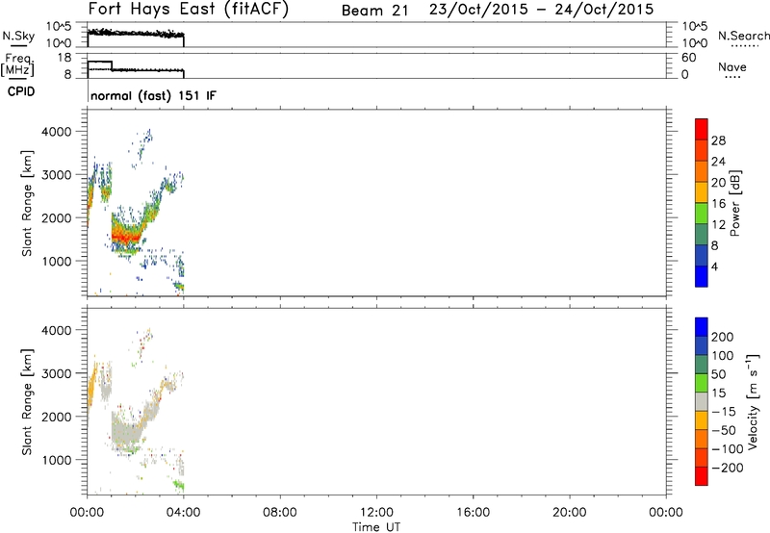Click the light green 12–16 dB power color bar segment
Viewport: 770px width, 533px height.
tap(702, 213)
